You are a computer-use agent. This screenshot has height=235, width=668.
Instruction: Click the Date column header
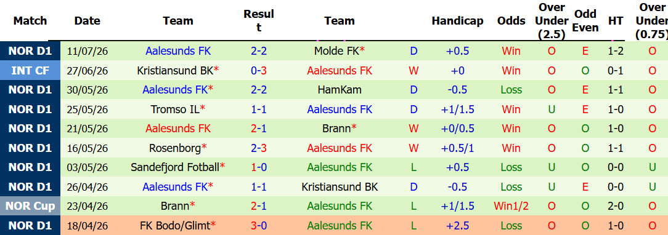[88, 21]
